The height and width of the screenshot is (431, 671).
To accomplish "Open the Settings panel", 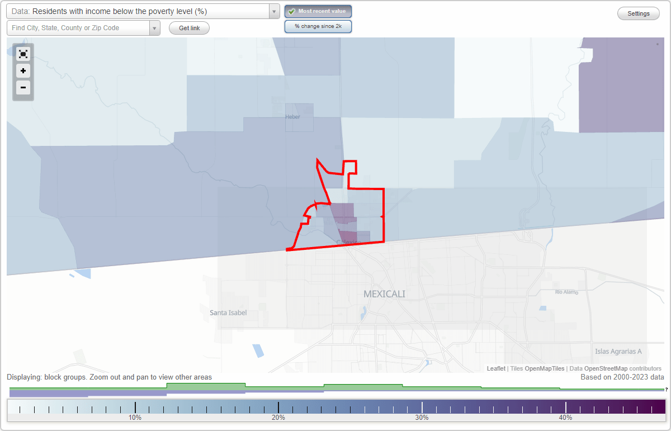I will coord(638,13).
